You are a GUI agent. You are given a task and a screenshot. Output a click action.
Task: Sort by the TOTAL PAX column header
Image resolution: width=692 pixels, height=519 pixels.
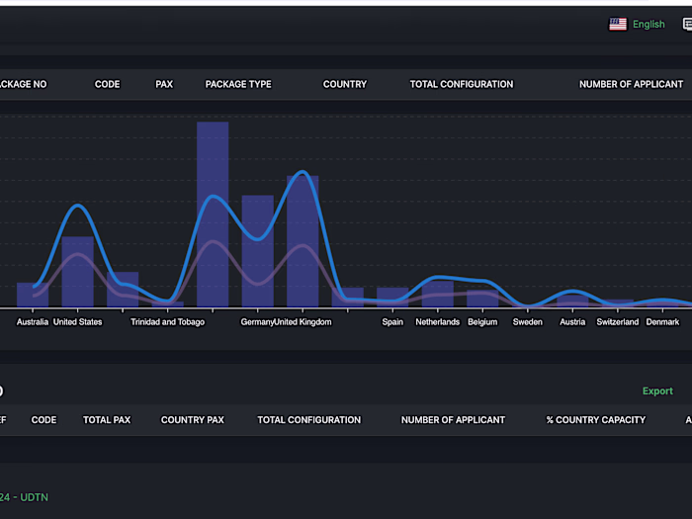(x=107, y=420)
